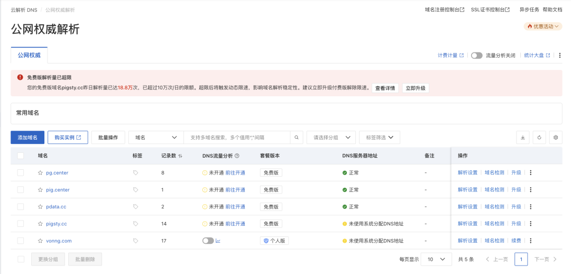This screenshot has height=274, width=571.
Task: Check the footer select-all checkbox
Action: click(21, 259)
